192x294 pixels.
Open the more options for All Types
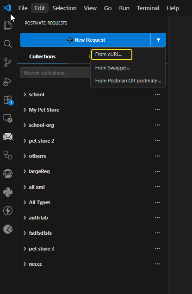tap(158, 202)
